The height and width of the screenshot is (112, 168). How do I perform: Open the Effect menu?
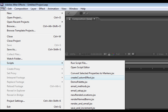coord(42,9)
